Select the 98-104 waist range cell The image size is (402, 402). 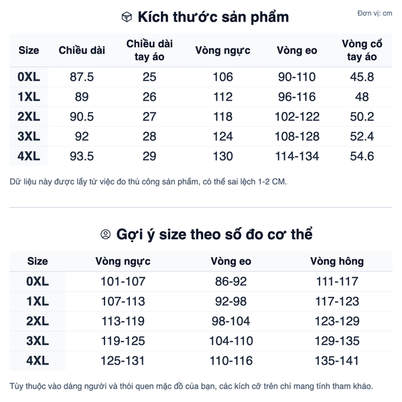(x=231, y=322)
